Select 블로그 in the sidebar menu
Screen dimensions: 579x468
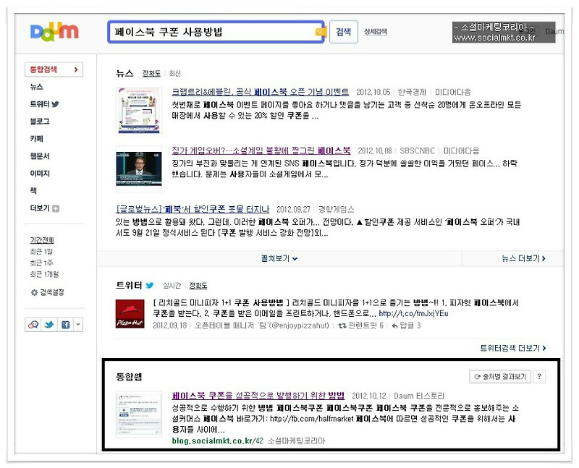pyautogui.click(x=40, y=122)
